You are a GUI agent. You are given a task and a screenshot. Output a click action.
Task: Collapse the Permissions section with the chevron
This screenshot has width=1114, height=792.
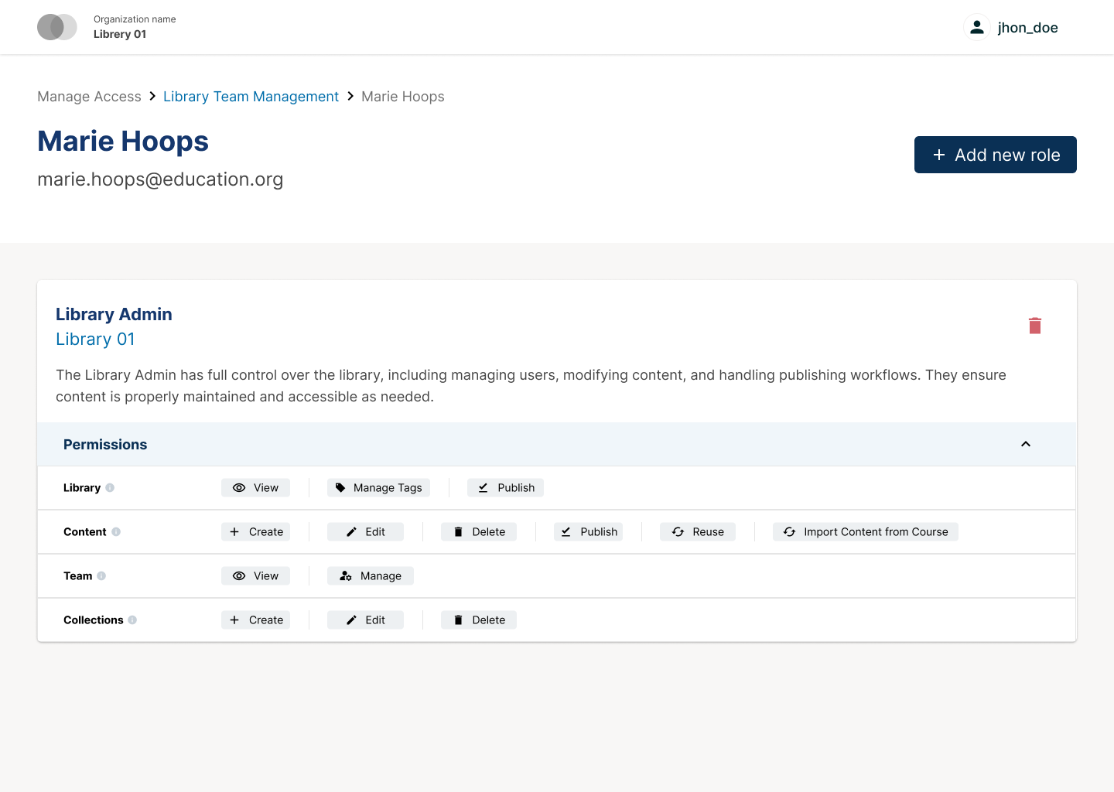coord(1026,444)
